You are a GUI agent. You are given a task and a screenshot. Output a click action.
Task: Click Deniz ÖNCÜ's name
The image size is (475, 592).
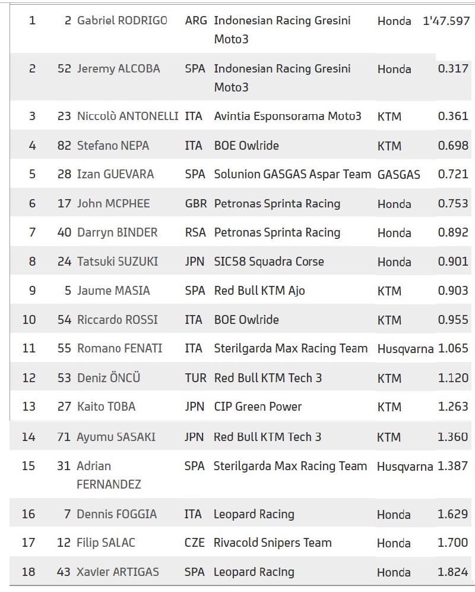coord(108,377)
